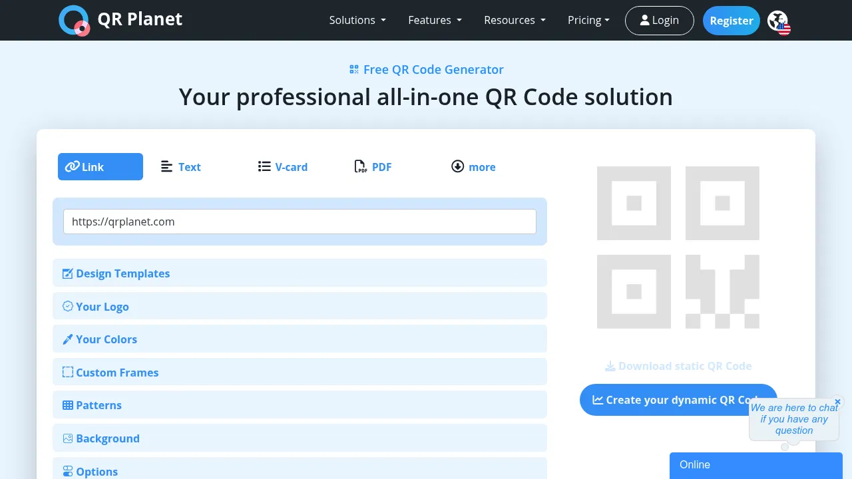Click the Download static QR Code link

point(678,366)
